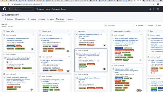Open Portworx file in-tree to CSI driver migration
This screenshot has width=163, height=92.
tap(89, 79)
